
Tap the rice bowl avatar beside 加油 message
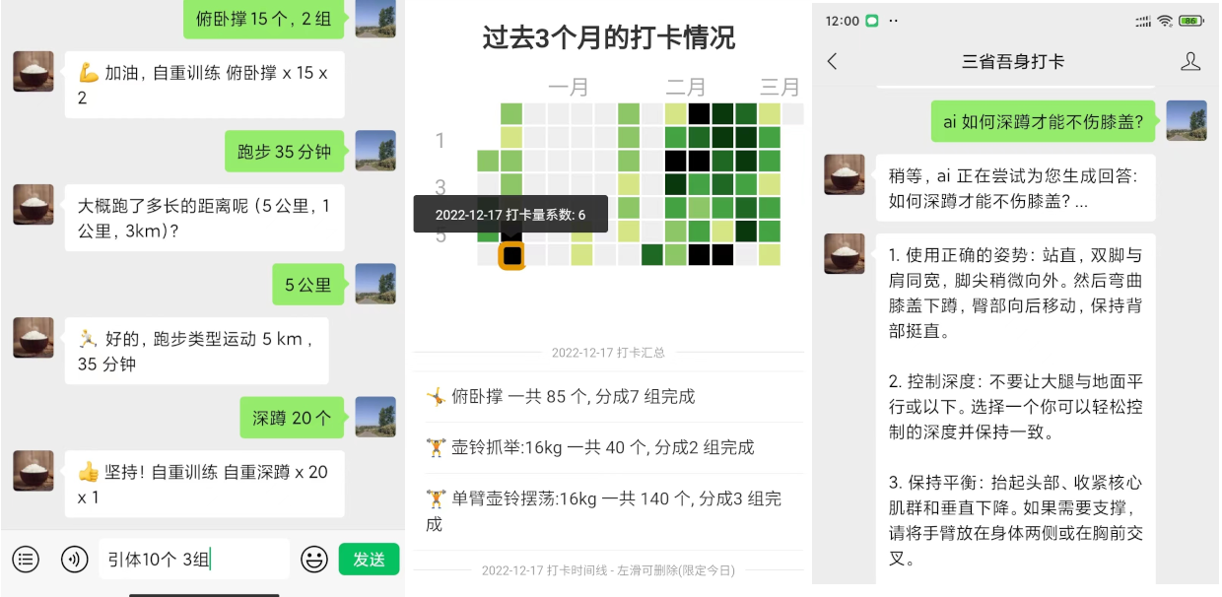pos(34,72)
